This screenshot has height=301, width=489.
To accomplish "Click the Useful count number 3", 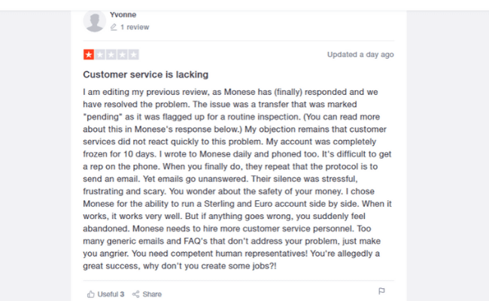I will click(122, 294).
